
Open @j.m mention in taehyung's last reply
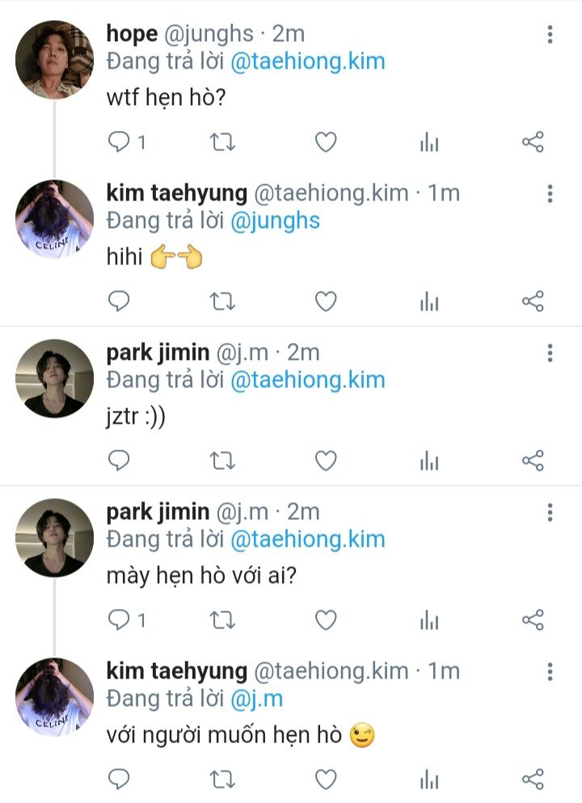coord(256,699)
